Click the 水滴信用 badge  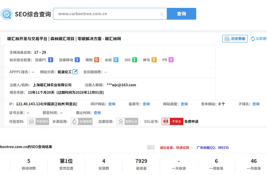(x=82, y=121)
